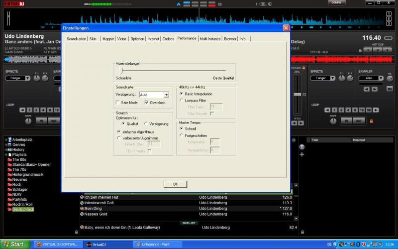The width and height of the screenshot is (398, 249).
Task: Click the right deck pitch fader handle
Action: [x=297, y=94]
